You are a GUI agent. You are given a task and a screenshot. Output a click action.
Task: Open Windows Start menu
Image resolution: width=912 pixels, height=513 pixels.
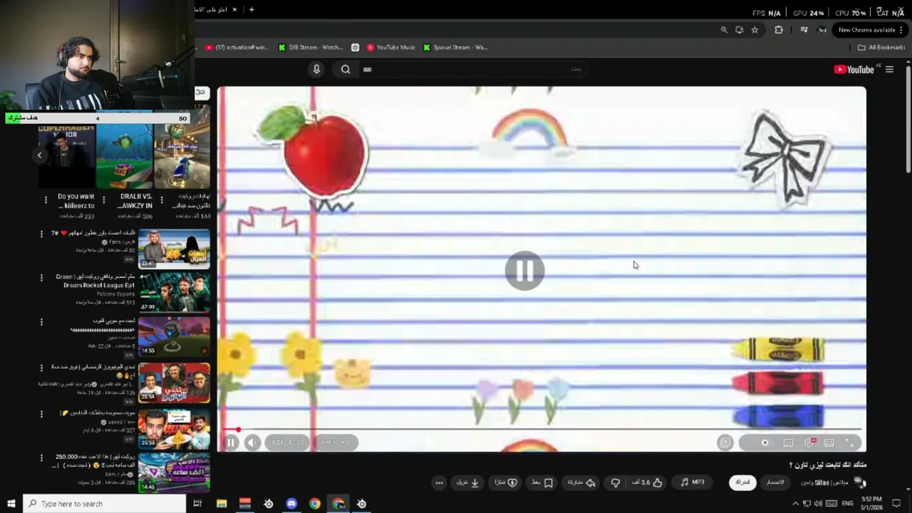pos(11,504)
